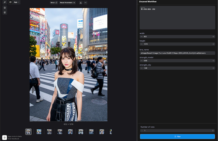
Task: Select the first thumbnail in history strip
Action: tap(29, 131)
